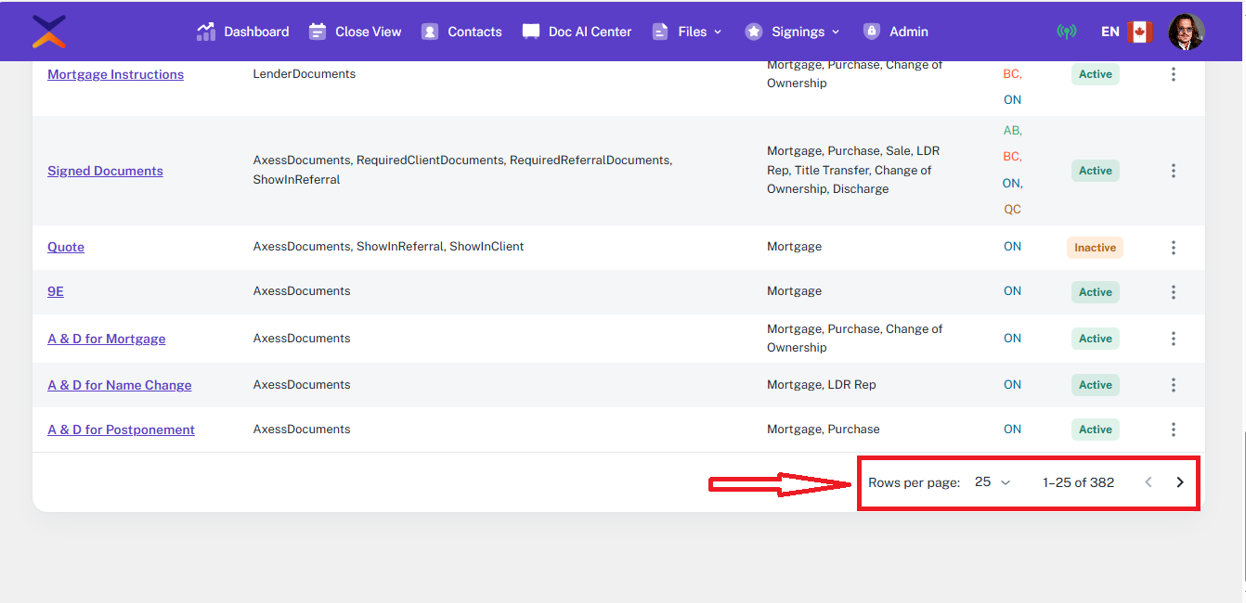The image size is (1246, 603).
Task: Open the Contacts page
Action: pos(461,32)
